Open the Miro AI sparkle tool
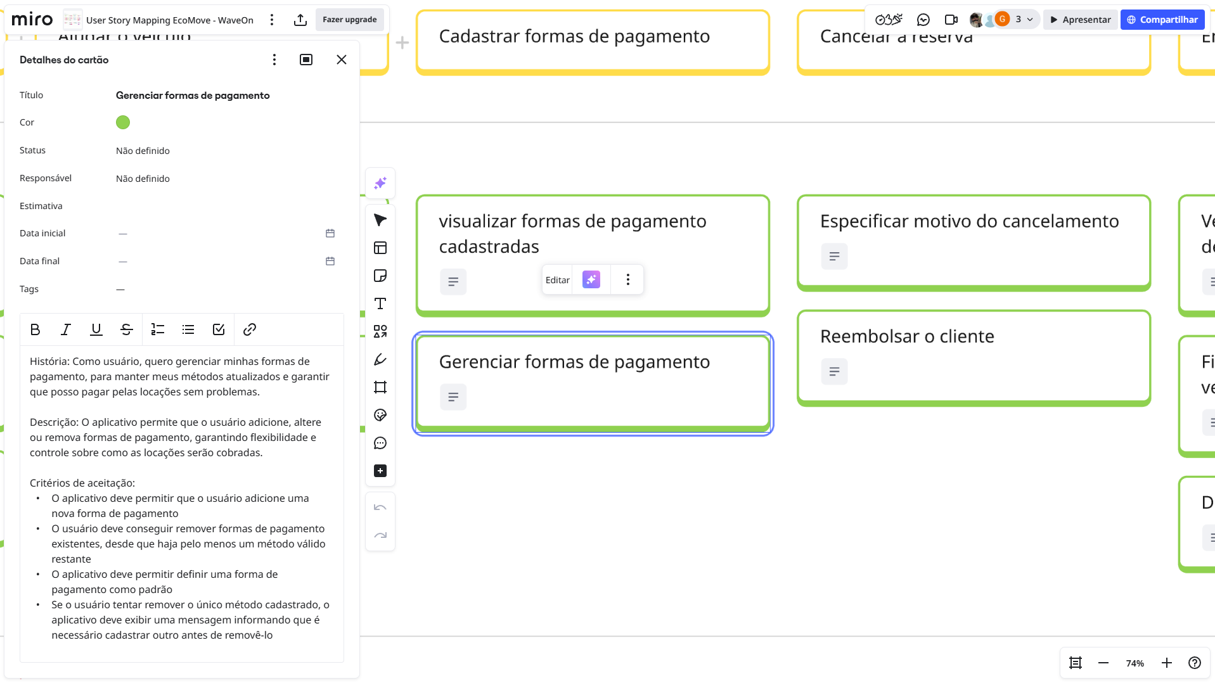 coord(380,183)
